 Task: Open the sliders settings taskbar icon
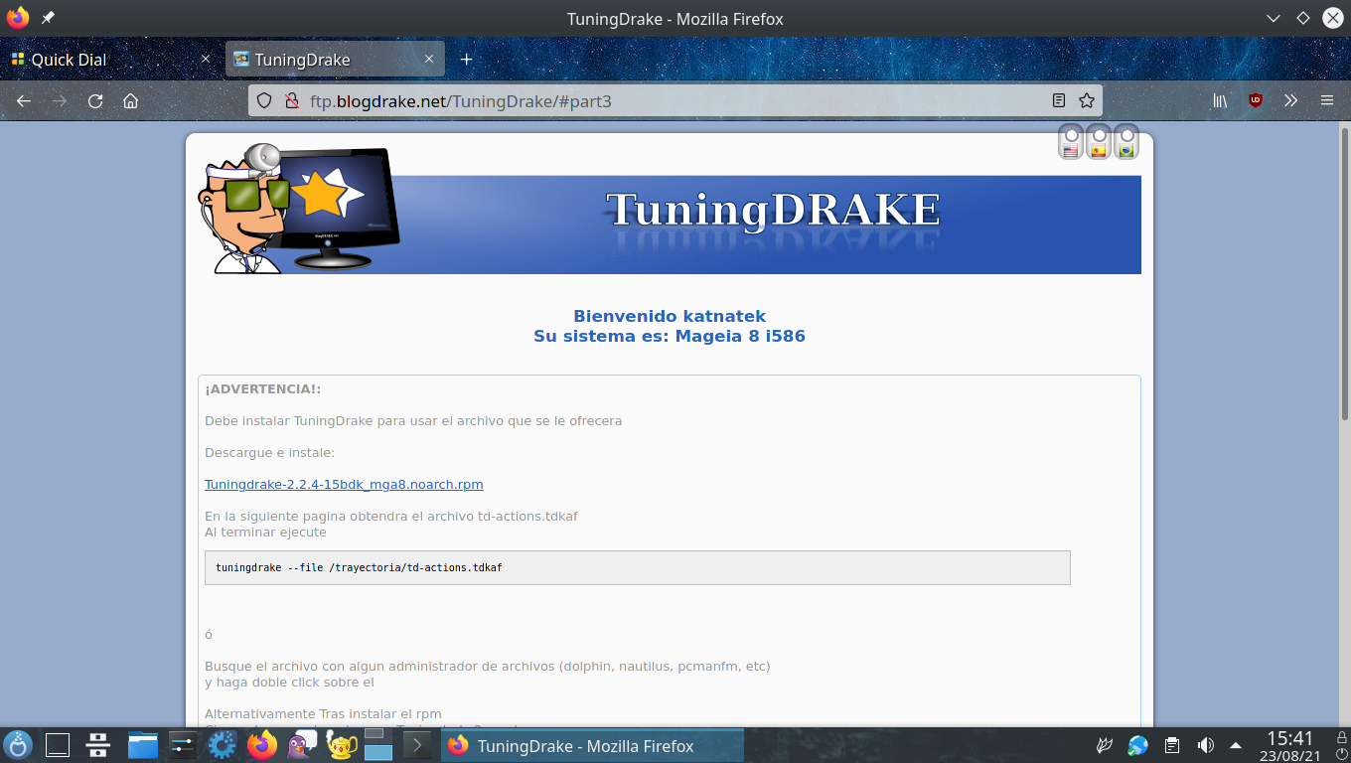[183, 745]
